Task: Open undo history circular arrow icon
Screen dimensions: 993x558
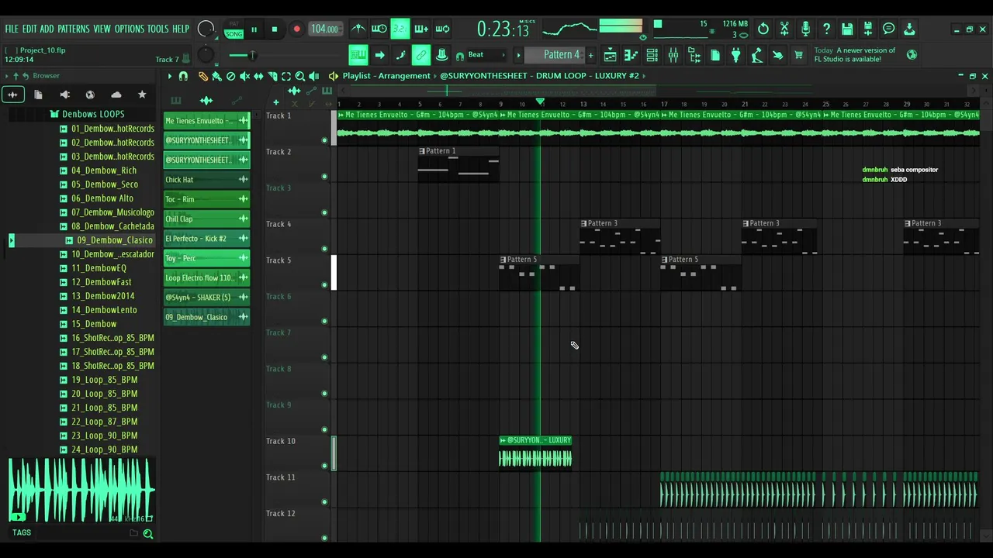Action: click(763, 29)
